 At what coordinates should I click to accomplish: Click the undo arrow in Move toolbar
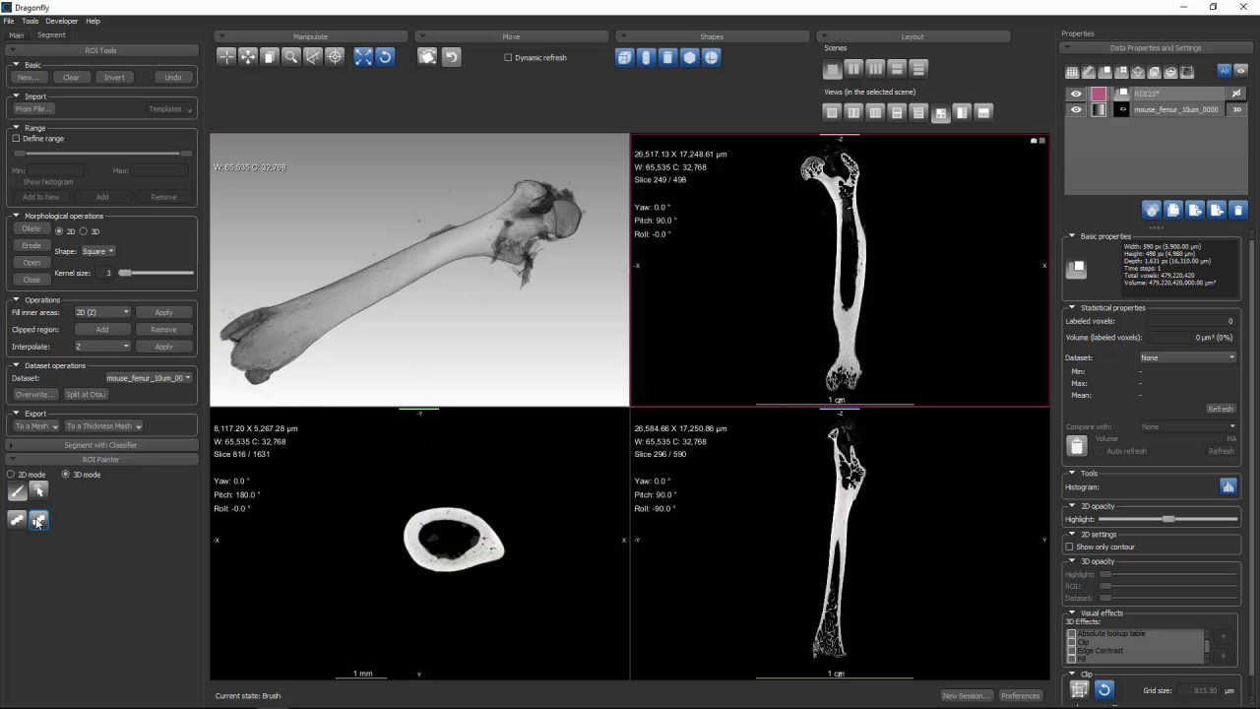(451, 57)
